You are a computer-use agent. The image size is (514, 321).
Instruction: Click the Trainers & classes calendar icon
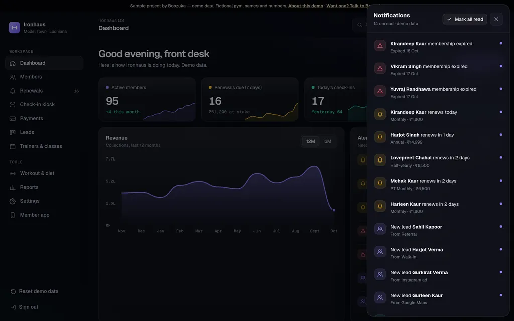coord(13,146)
